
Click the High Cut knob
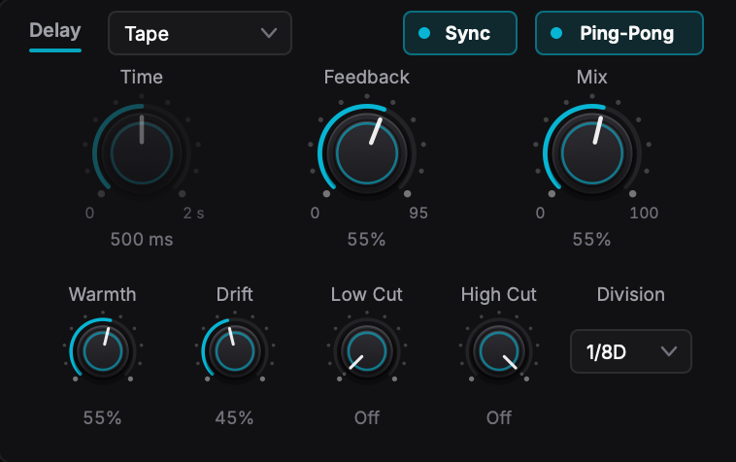pos(499,351)
